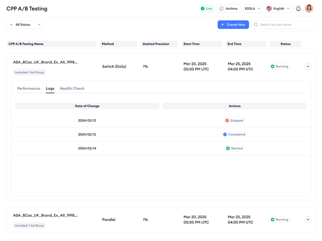Viewport: 322px width, 241px height.
Task: Expand the Parallel test row
Action: coord(308,220)
